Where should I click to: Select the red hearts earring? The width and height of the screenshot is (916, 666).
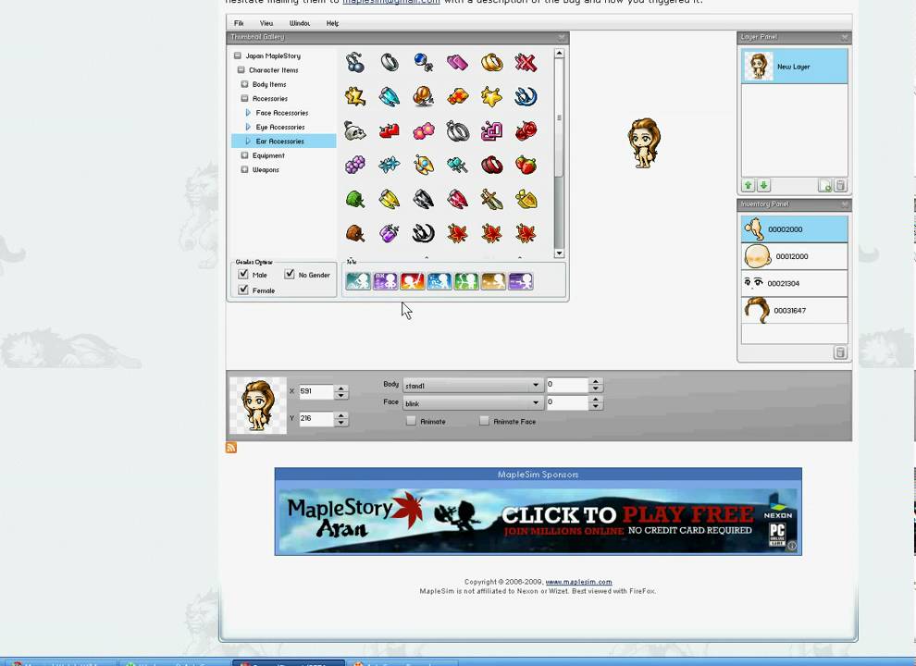coord(389,130)
